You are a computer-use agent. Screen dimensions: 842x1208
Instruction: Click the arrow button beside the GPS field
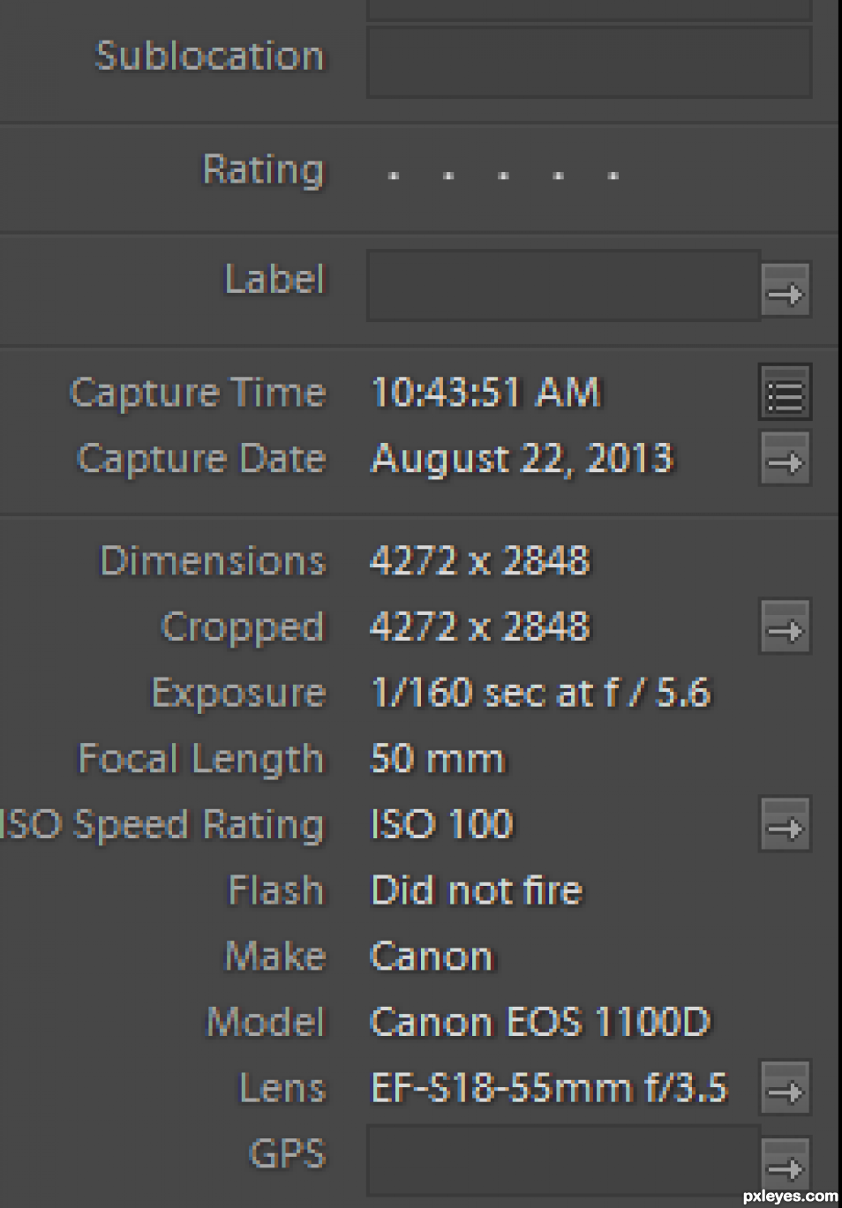coord(785,1167)
